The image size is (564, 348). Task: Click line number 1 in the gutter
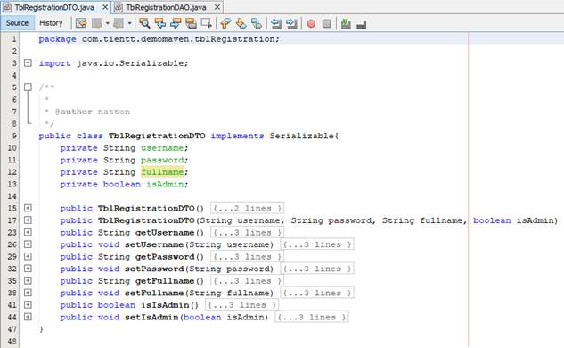point(14,39)
